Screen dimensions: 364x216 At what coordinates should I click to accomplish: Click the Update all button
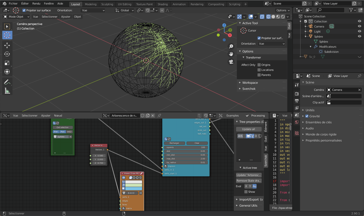coord(248,129)
